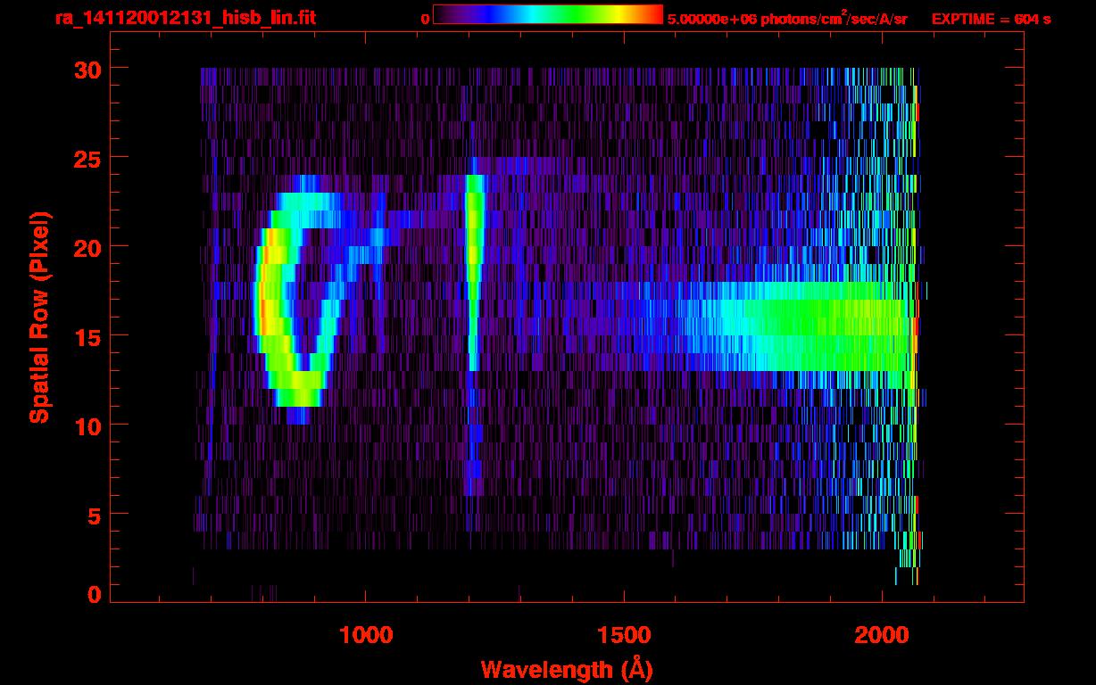Click the bright vertical emission line near 1216 Å

pyautogui.click(x=473, y=272)
